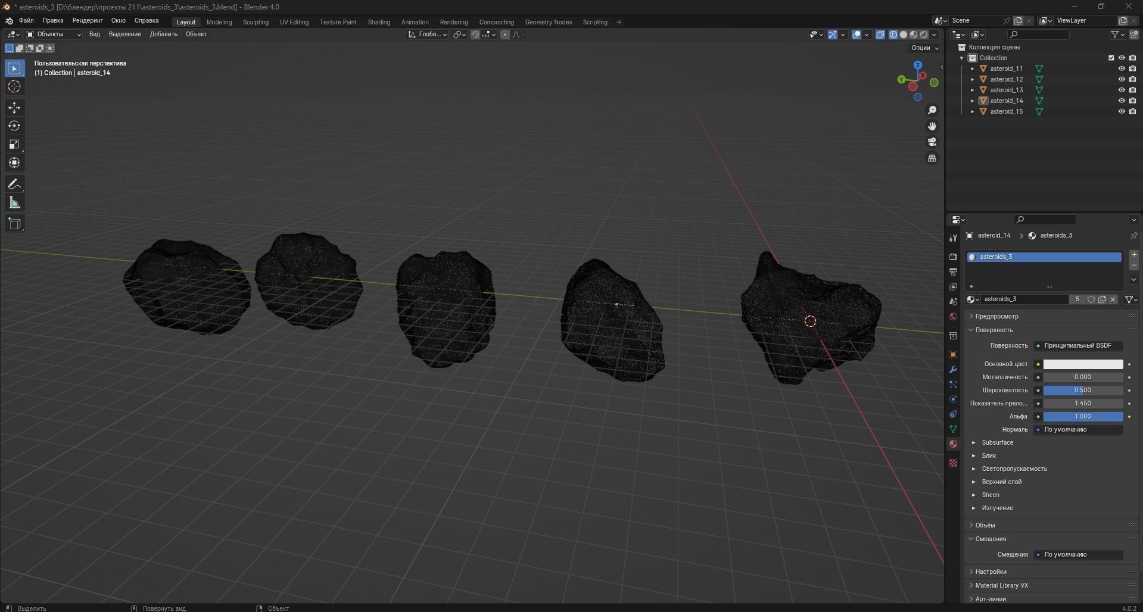Toggle X-ray mode in viewport header

pos(880,35)
